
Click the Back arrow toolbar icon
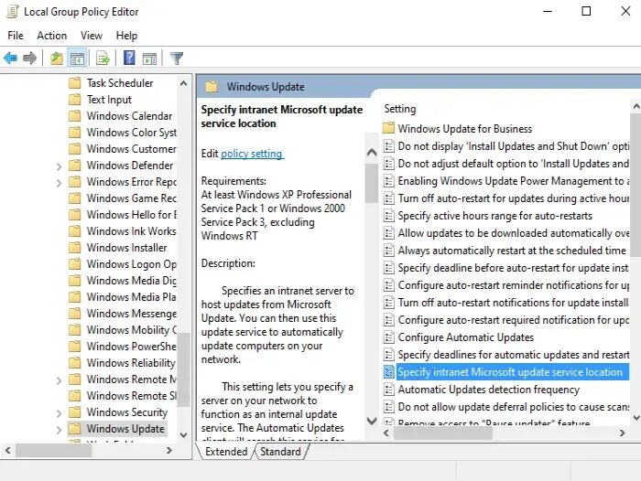click(11, 59)
